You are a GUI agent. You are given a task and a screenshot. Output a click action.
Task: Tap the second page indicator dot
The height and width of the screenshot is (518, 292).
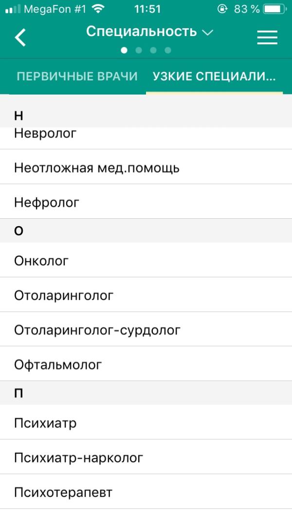(139, 50)
